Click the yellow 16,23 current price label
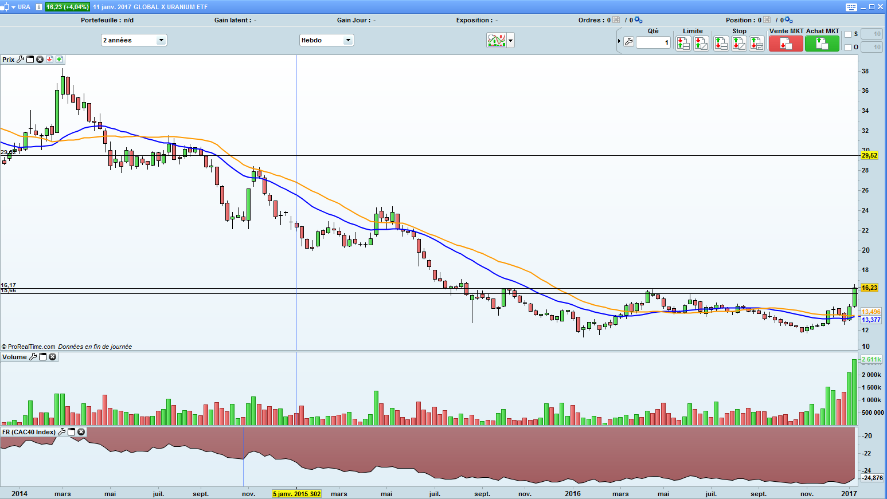The width and height of the screenshot is (887, 499). click(869, 288)
